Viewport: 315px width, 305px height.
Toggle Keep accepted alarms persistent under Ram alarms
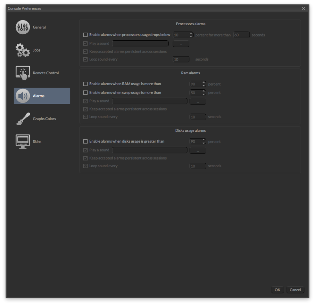pos(85,109)
